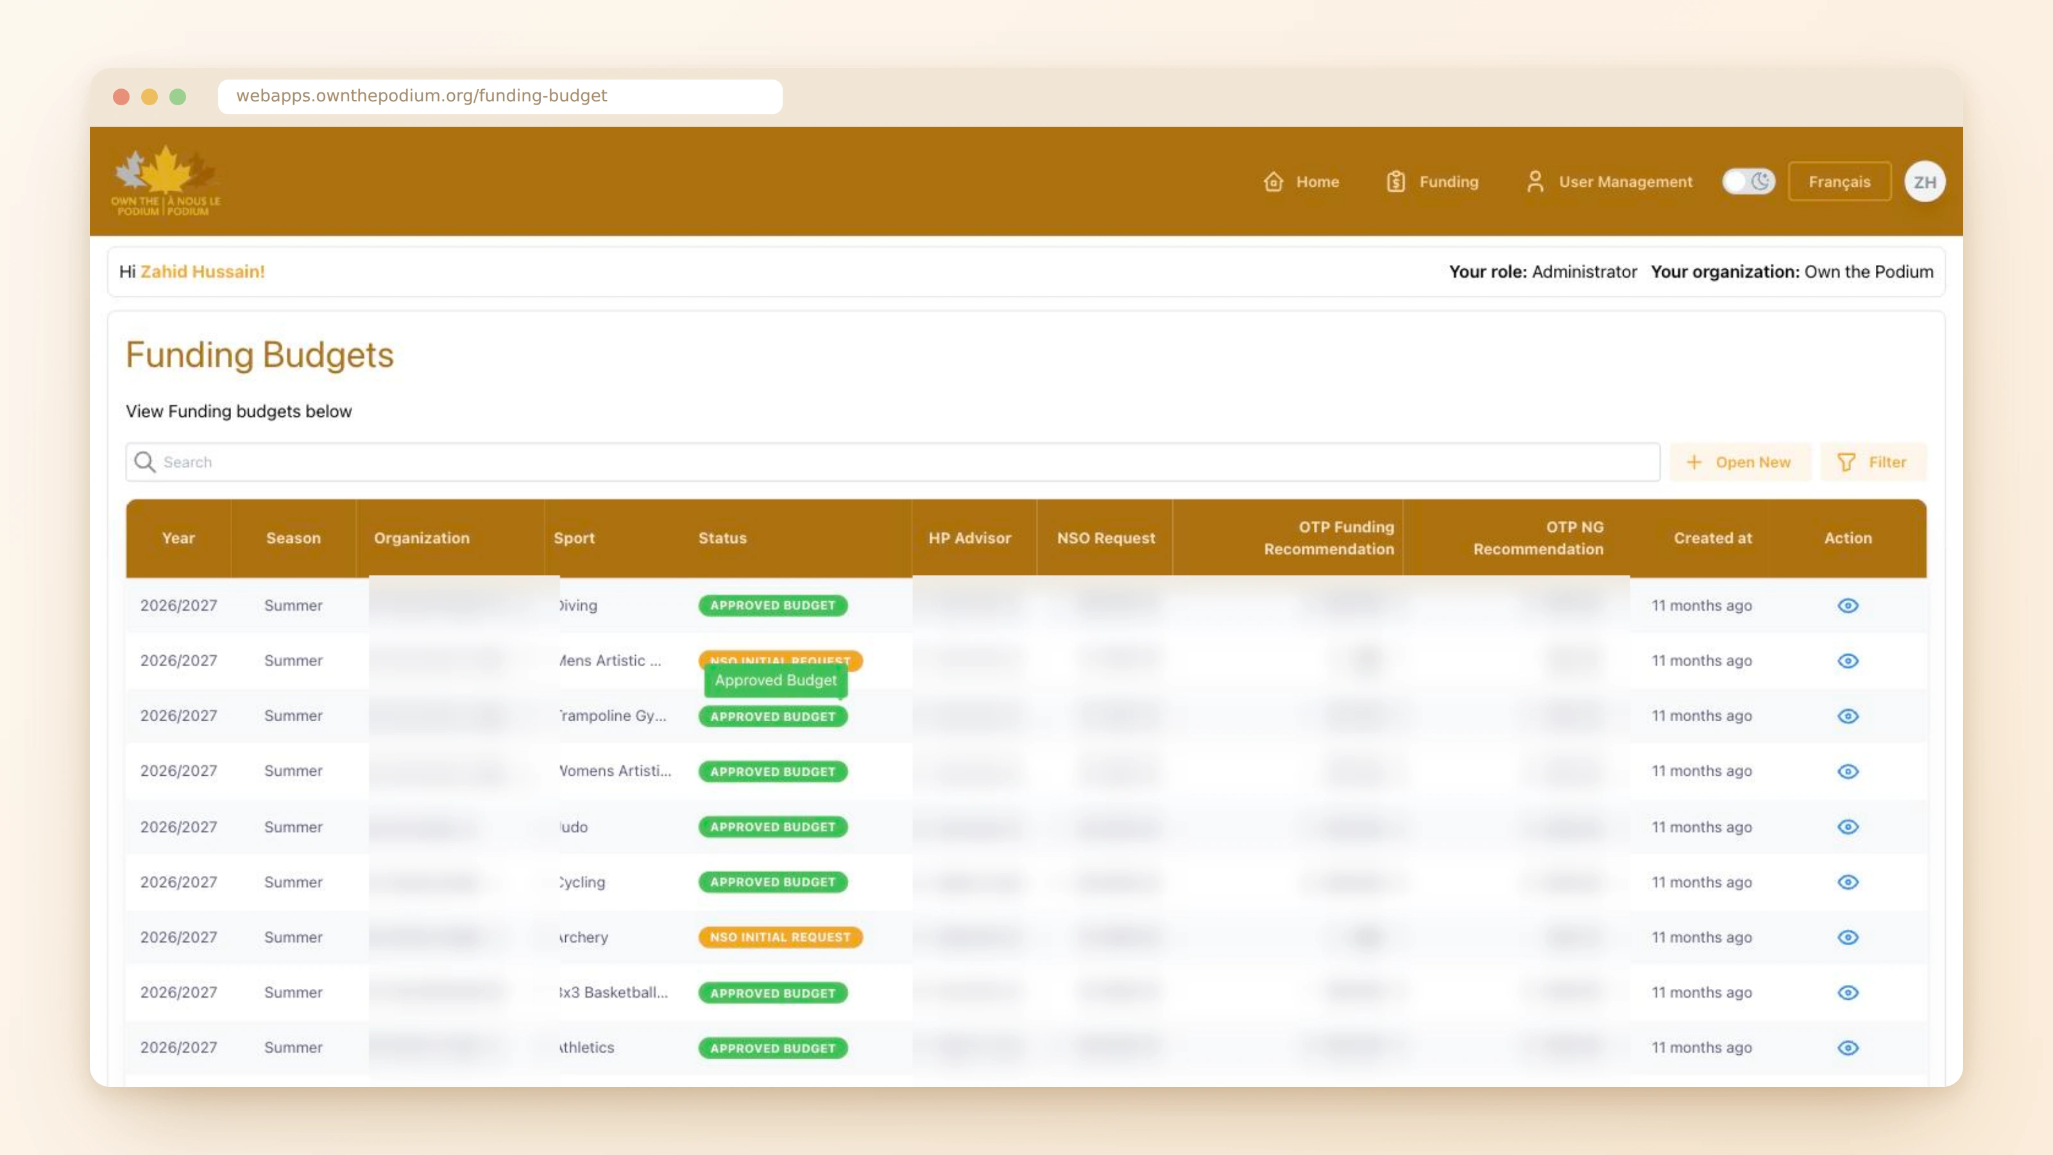Click the Home house icon
Image resolution: width=2053 pixels, height=1155 pixels.
1273,182
